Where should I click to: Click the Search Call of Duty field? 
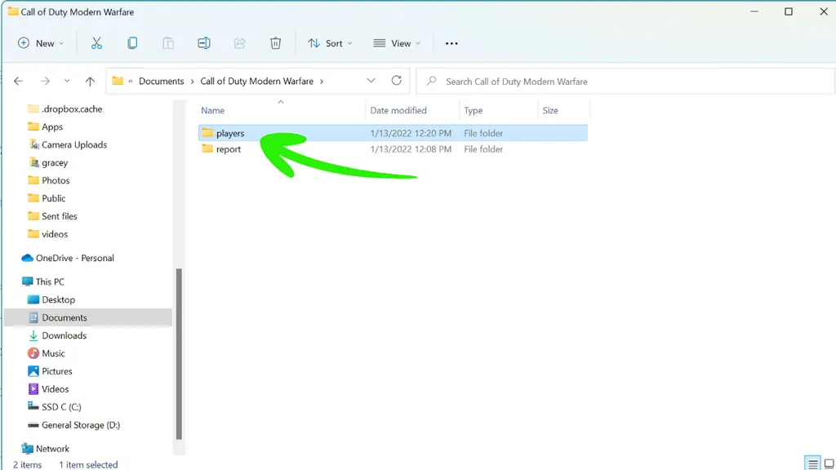pos(629,82)
